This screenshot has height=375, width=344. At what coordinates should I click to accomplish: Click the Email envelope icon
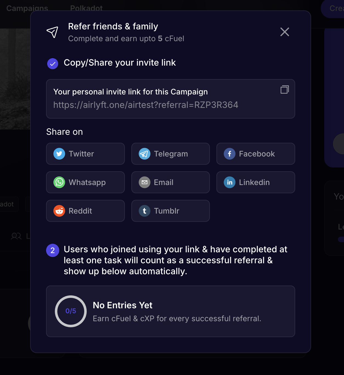(x=145, y=182)
